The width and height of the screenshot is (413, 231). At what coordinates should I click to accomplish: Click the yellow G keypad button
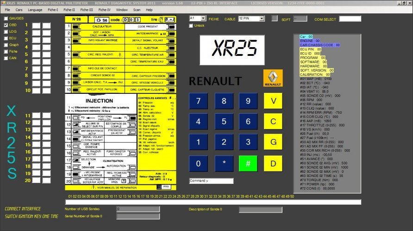tap(273, 142)
